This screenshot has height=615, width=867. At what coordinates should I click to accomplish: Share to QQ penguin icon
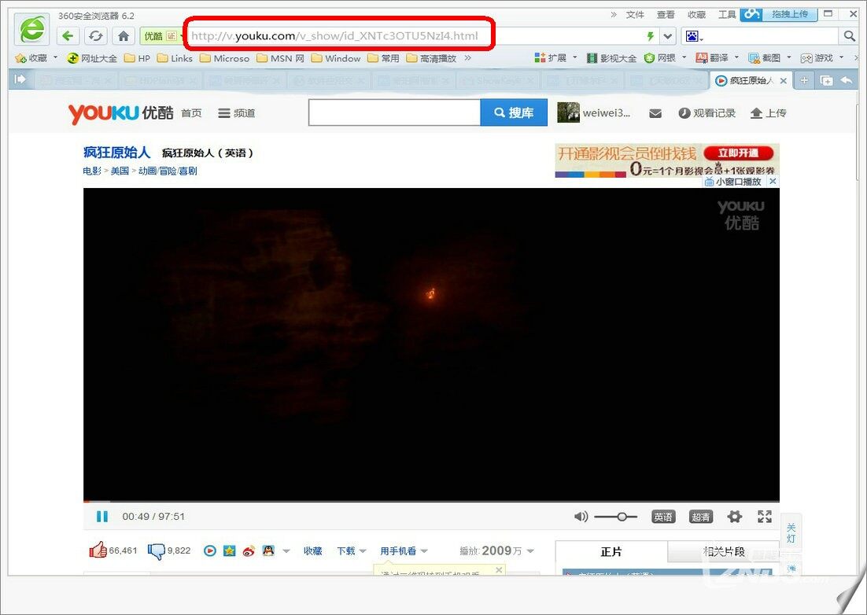(268, 551)
